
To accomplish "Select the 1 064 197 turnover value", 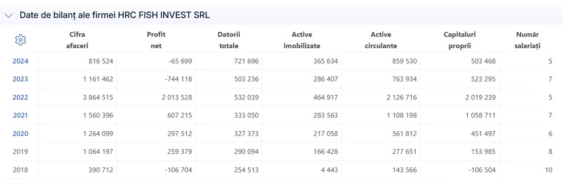I will (x=98, y=152).
